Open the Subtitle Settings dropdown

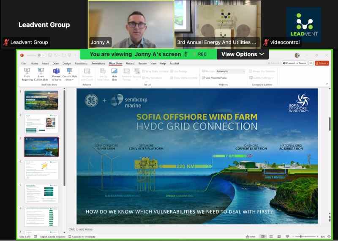[x=261, y=78]
